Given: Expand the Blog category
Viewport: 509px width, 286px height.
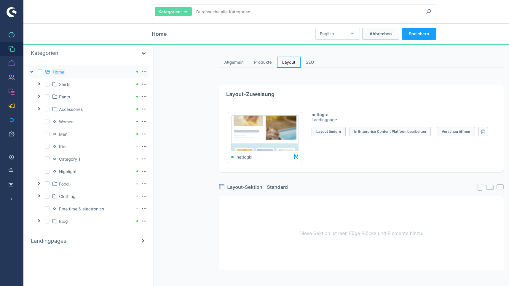Looking at the screenshot, I should tap(39, 221).
